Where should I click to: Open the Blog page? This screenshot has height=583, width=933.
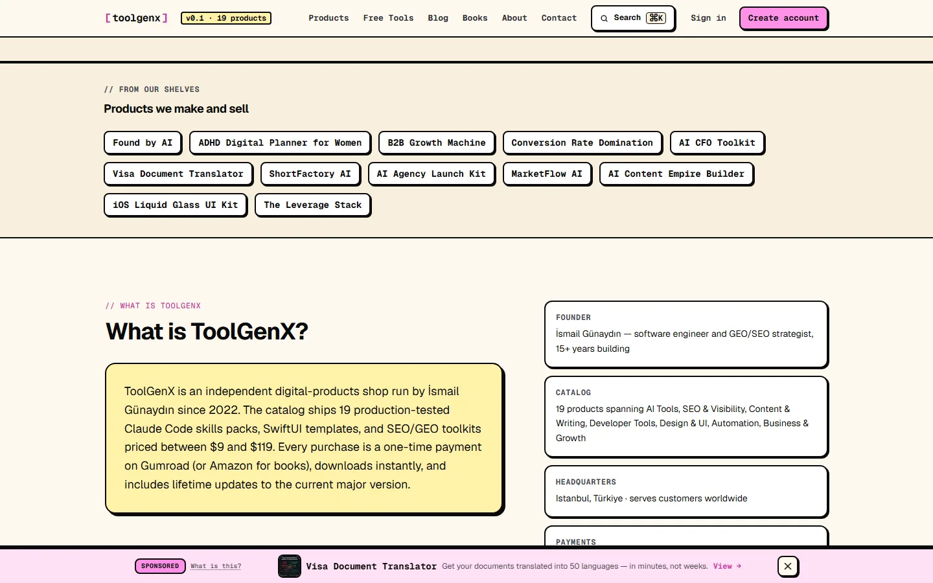(x=438, y=18)
